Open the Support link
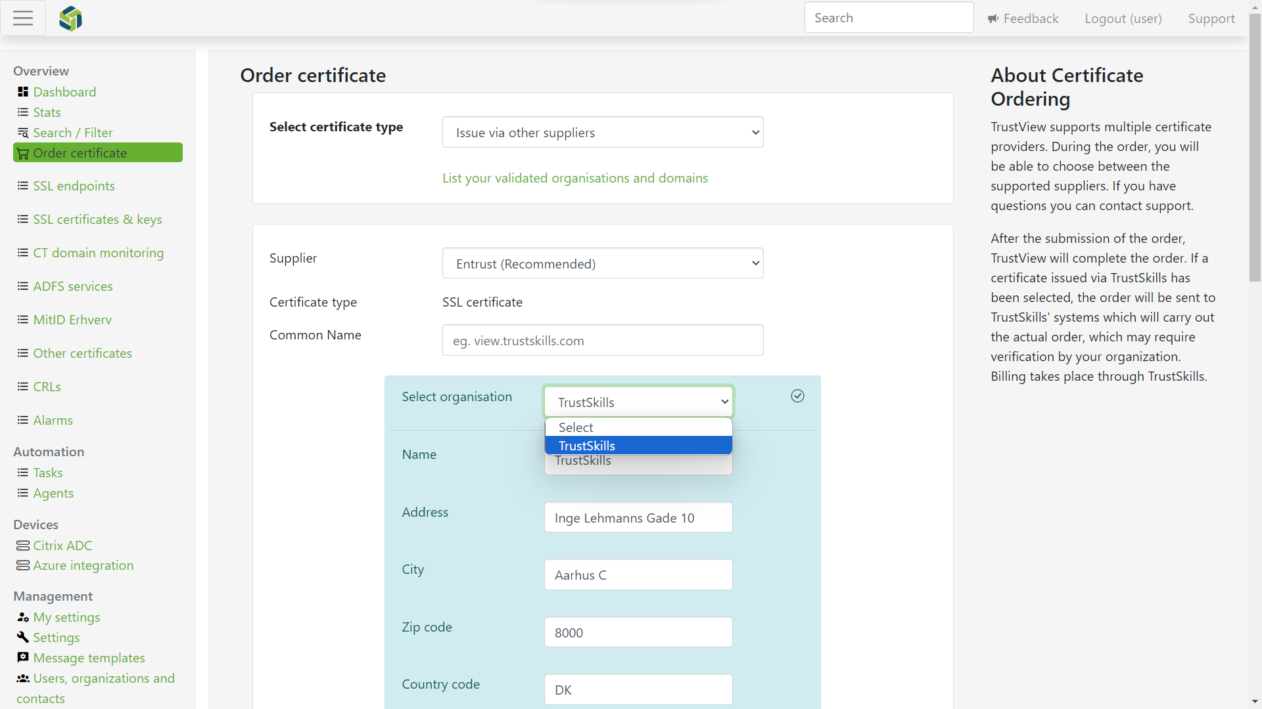 1211,18
